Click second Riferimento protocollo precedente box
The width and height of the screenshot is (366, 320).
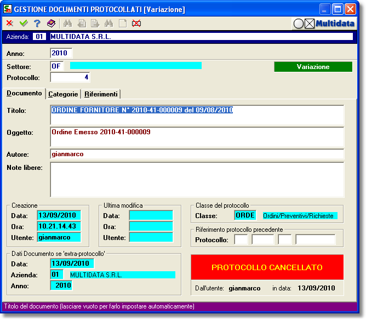[262, 239]
